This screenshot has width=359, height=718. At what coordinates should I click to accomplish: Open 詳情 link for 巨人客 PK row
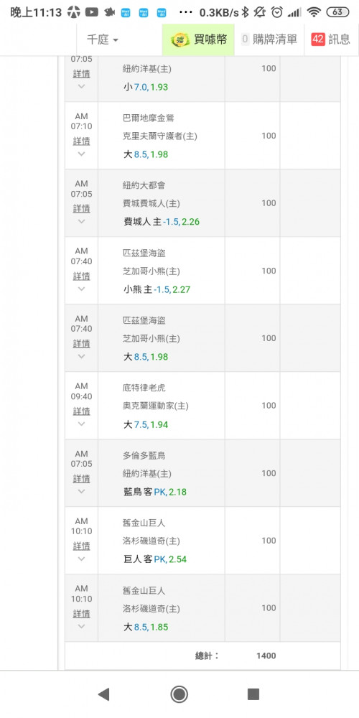[x=81, y=546]
